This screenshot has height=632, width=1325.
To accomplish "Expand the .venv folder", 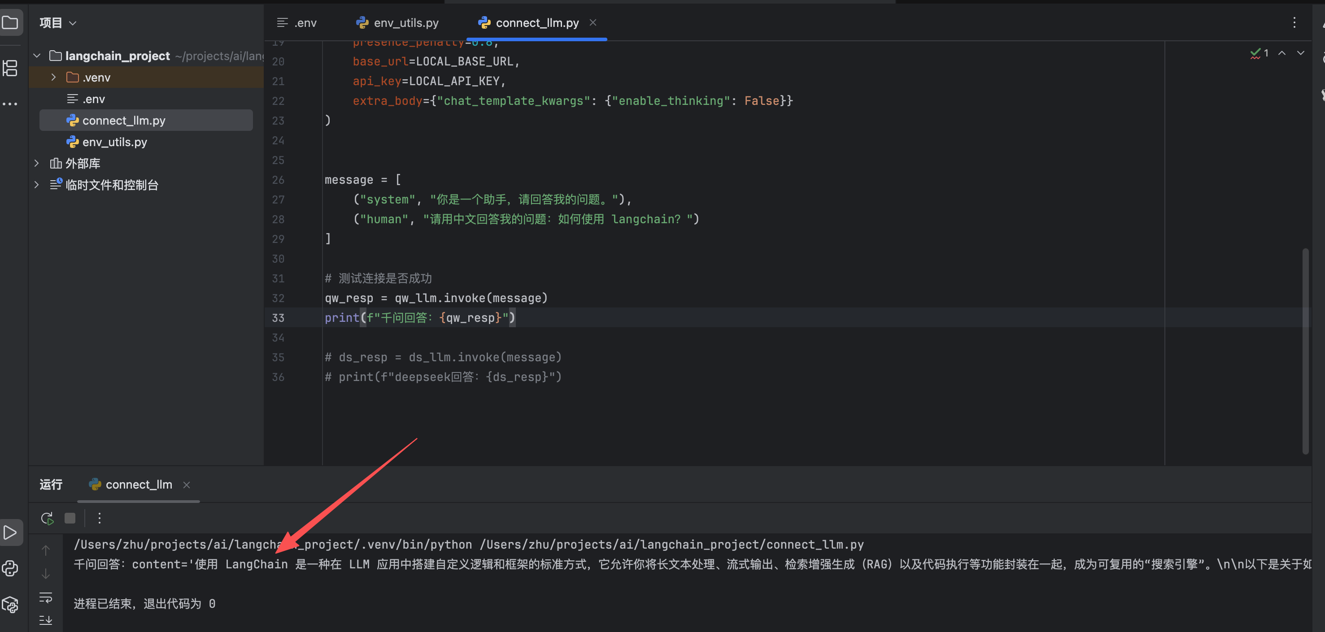I will tap(53, 77).
